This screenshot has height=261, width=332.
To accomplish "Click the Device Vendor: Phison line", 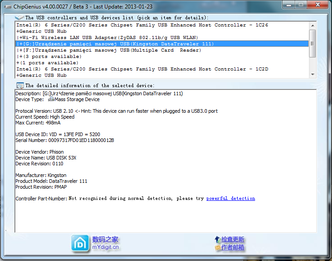I will [40, 152].
